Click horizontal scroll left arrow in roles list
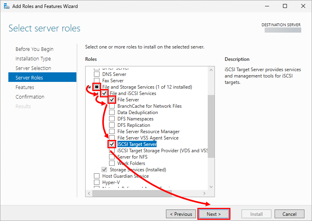 point(89,193)
